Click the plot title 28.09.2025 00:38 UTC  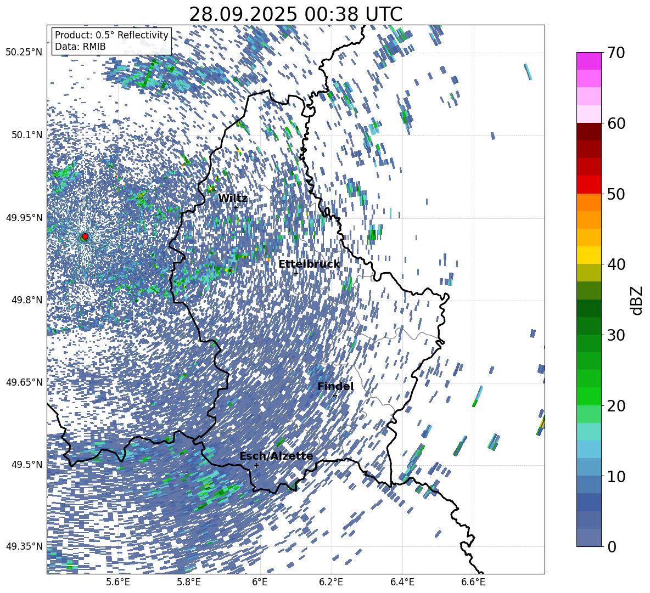pyautogui.click(x=295, y=14)
